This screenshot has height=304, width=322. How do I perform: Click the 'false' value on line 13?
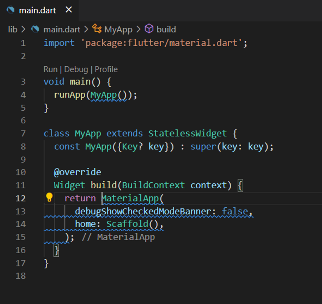pos(235,211)
